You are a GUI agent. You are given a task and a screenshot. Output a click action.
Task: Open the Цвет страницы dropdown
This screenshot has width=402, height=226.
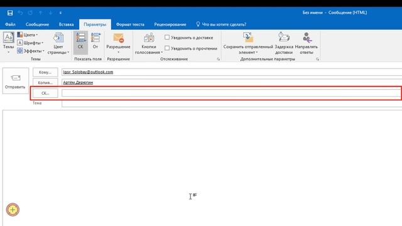pos(58,43)
